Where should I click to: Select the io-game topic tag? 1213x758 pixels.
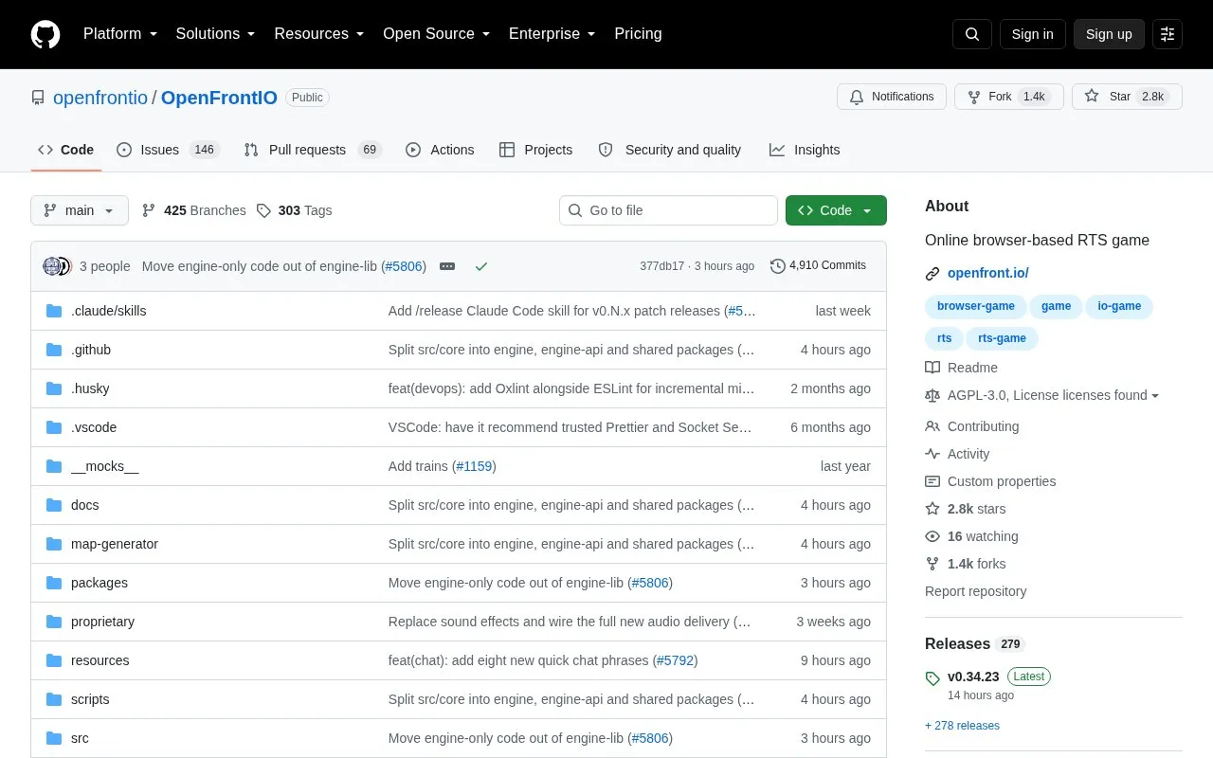1119,306
